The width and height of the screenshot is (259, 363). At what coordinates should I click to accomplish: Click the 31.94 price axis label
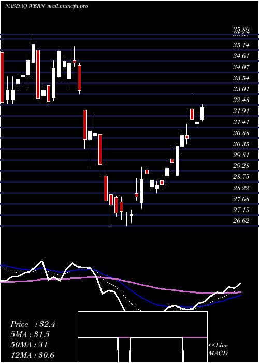pos(241,111)
